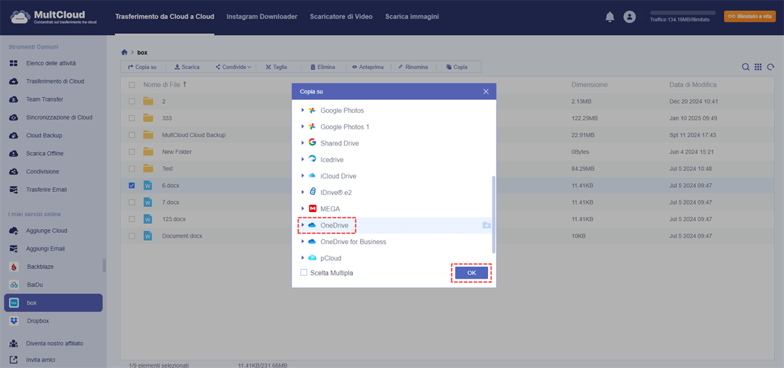Click the sidebar scrollbar handle
Screen dimensions: 784x368
104,265
